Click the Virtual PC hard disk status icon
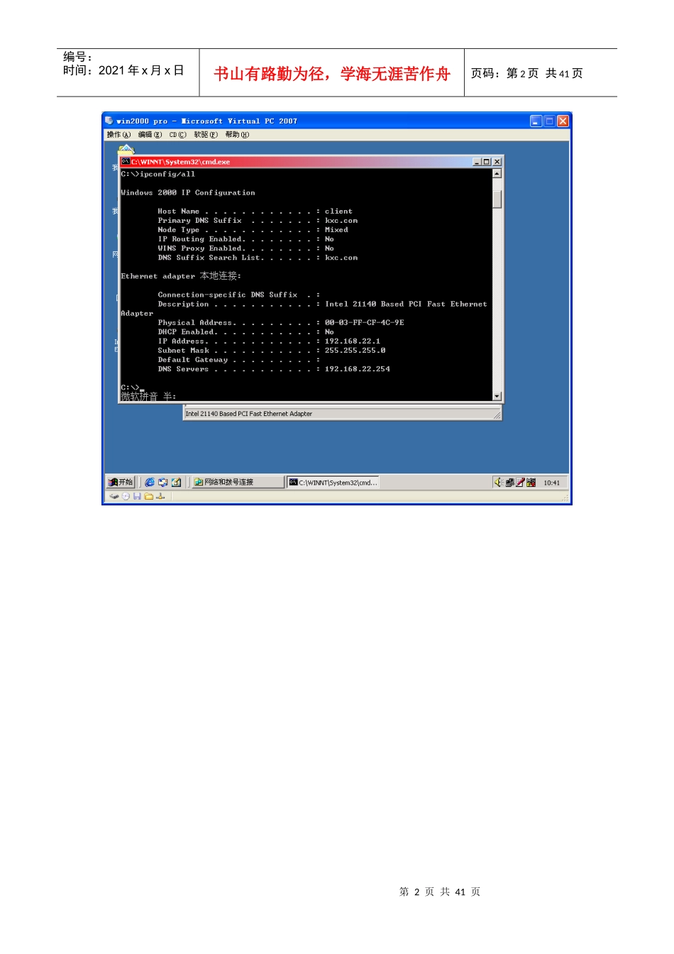 pos(114,496)
